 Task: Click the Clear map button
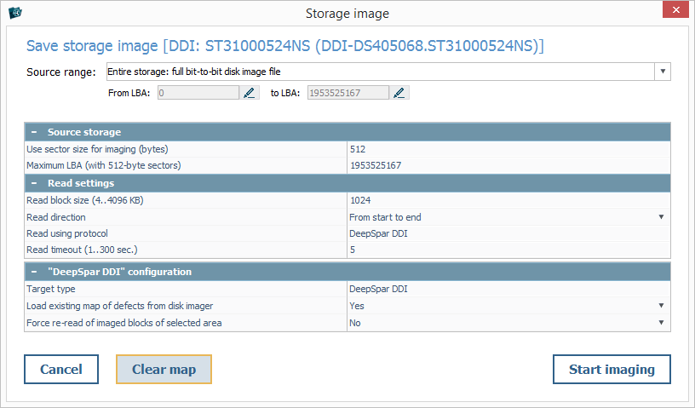pyautogui.click(x=164, y=369)
